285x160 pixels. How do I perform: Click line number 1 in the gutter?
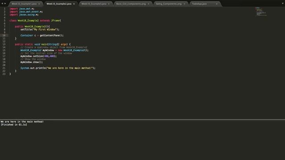[x=4, y=9]
